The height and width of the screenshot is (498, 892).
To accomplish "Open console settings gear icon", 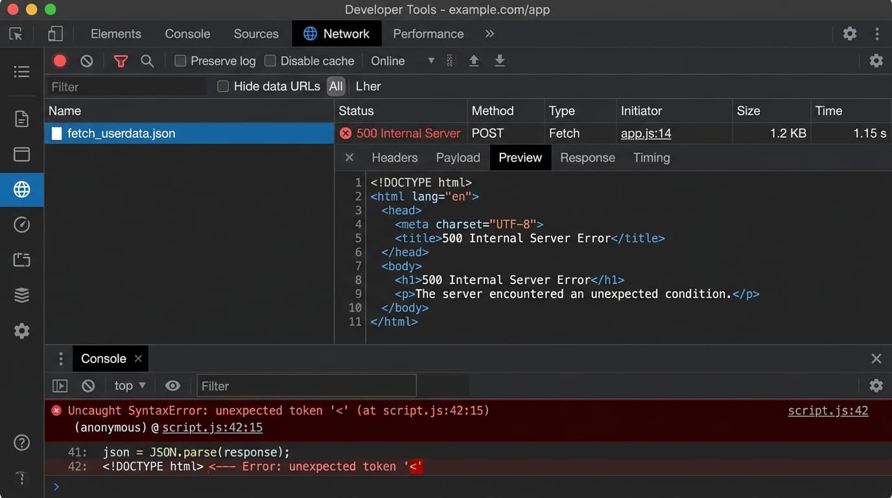I will click(x=876, y=386).
